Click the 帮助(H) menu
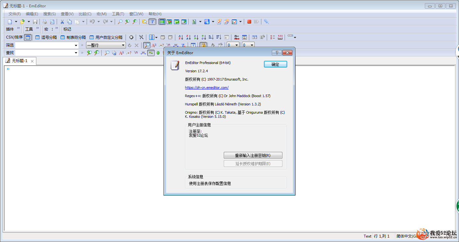The image size is (459, 242). [x=155, y=14]
